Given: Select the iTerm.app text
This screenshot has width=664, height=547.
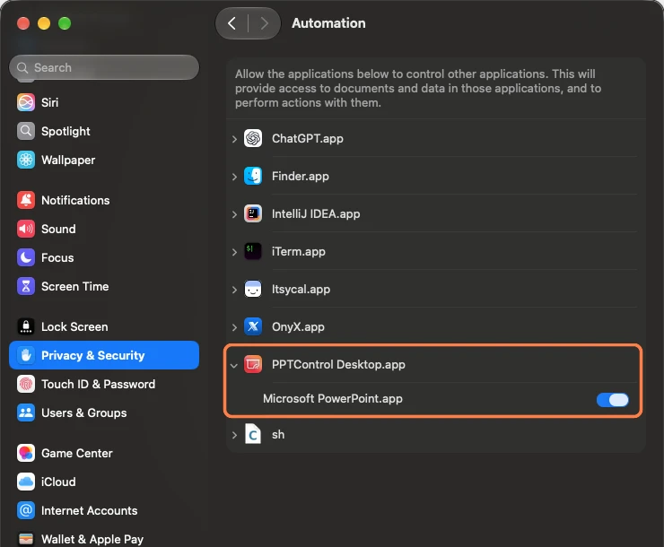Looking at the screenshot, I should coord(299,252).
